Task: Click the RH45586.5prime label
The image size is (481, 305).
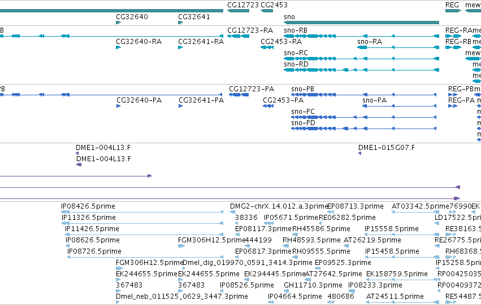Action: (x=321, y=229)
